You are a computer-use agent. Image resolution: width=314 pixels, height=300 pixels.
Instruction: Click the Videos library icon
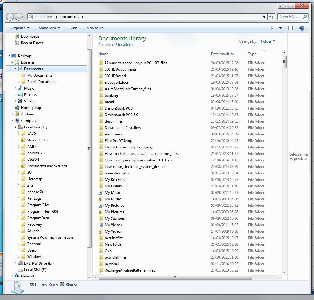[x=20, y=101]
